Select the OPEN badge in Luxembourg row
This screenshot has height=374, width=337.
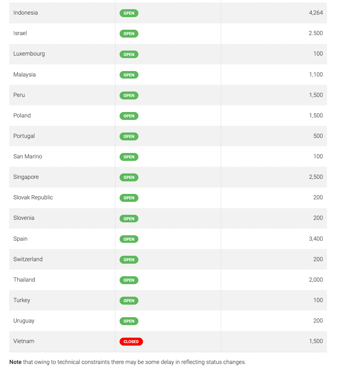129,54
